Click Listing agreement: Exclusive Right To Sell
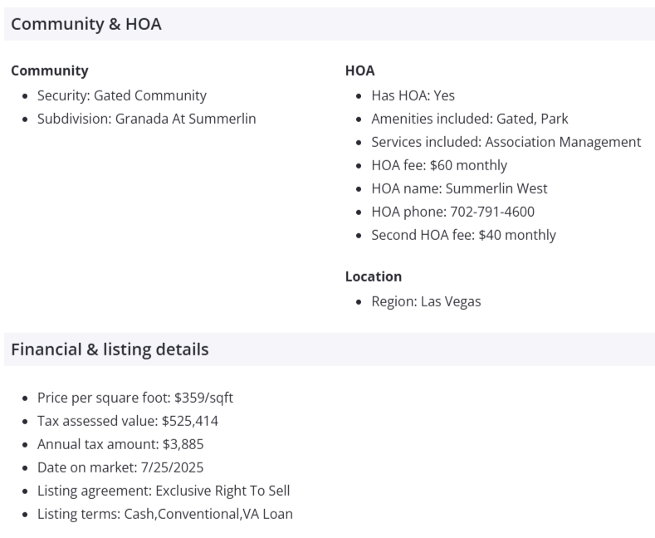 click(x=164, y=491)
